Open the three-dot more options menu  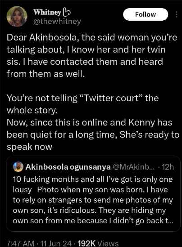tap(177, 14)
